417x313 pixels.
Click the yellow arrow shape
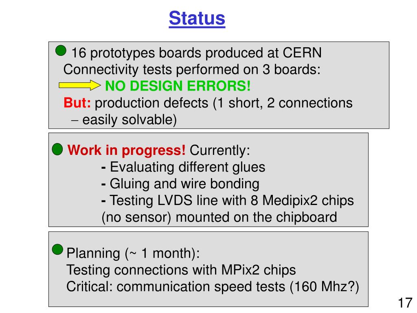click(79, 85)
